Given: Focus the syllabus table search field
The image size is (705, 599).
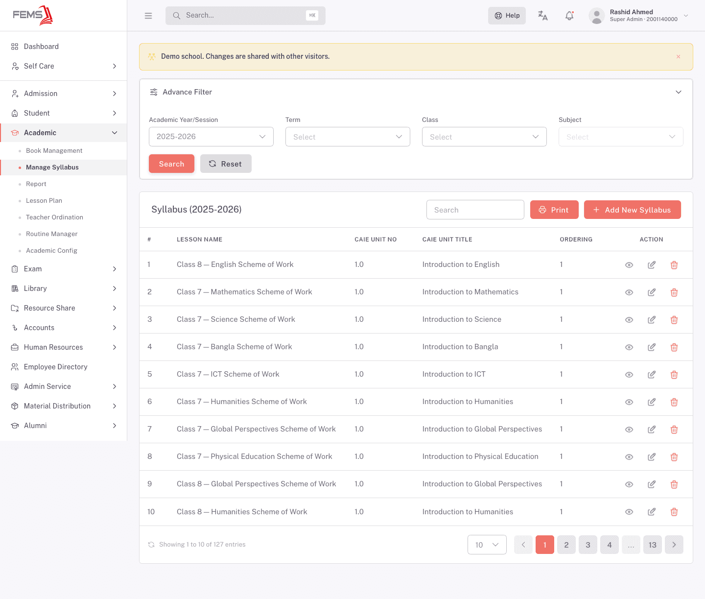Looking at the screenshot, I should [x=475, y=210].
